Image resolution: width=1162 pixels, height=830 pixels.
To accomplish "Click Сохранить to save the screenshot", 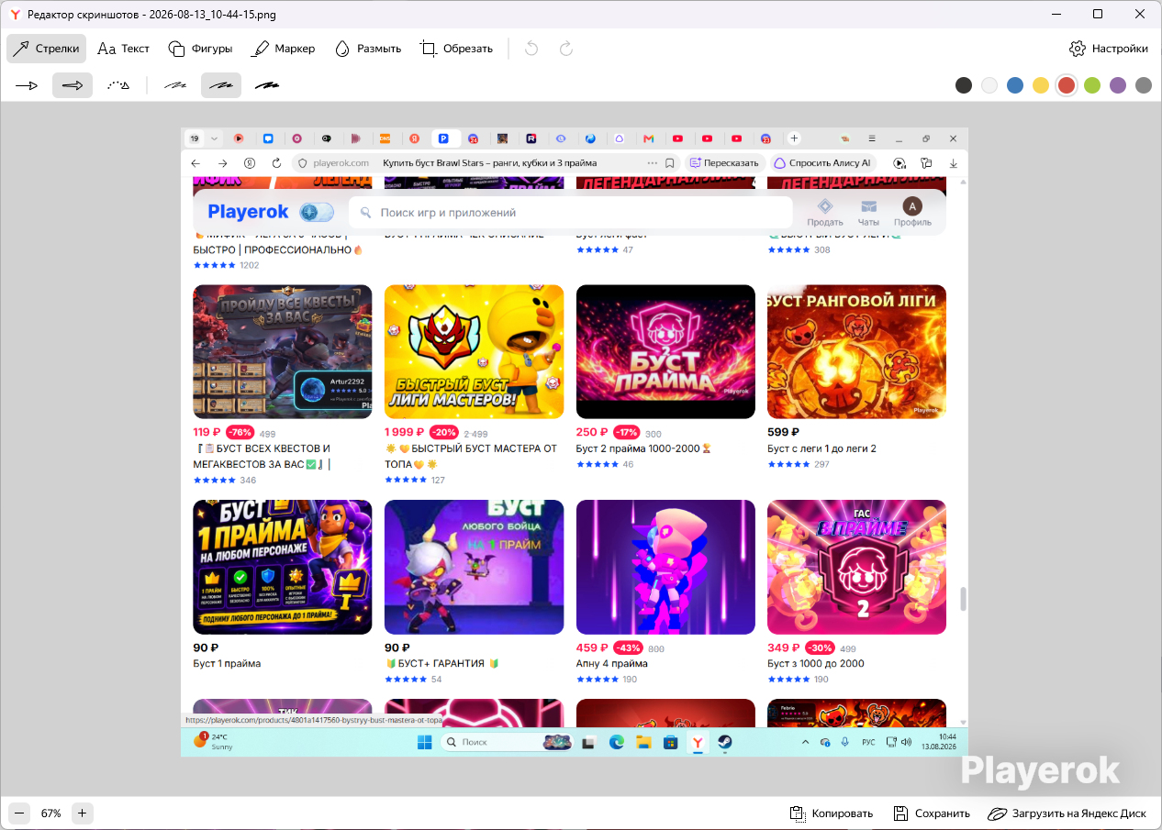I will point(932,813).
